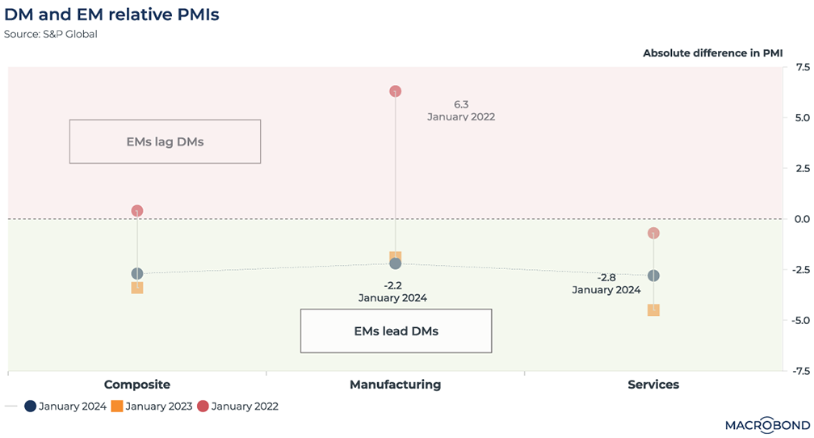
Task: Click the Macrobond logo
Action: 762,423
